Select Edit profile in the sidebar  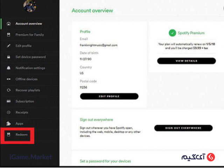pyautogui.click(x=23, y=46)
